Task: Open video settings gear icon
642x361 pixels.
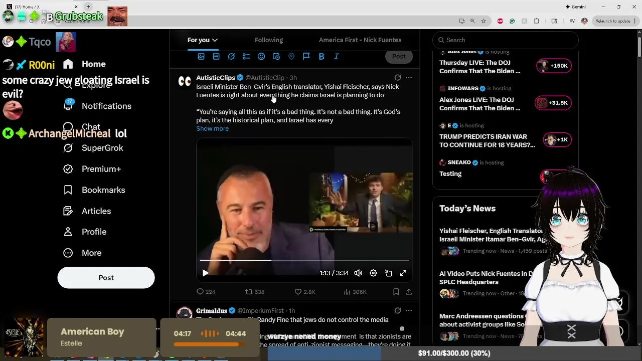Action: [x=373, y=273]
